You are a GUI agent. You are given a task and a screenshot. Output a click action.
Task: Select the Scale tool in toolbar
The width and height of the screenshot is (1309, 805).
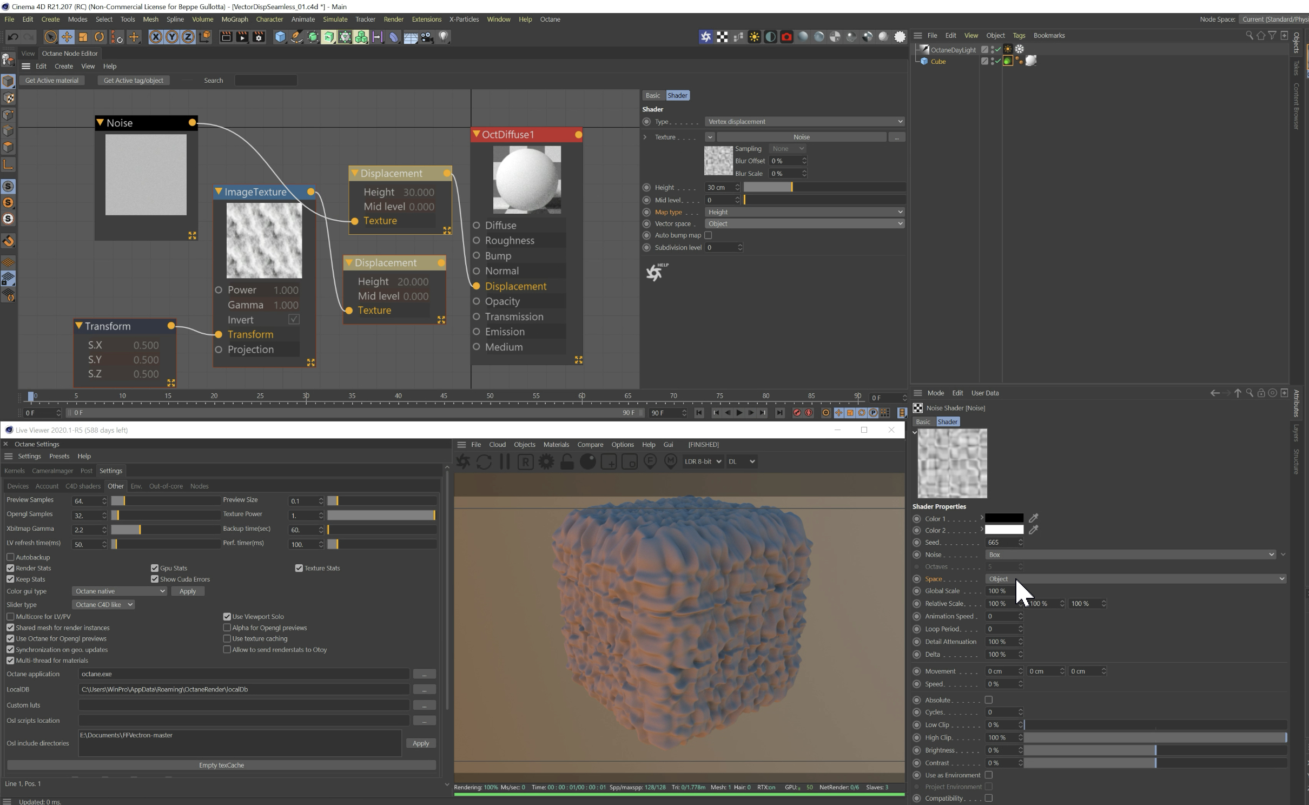pos(83,37)
